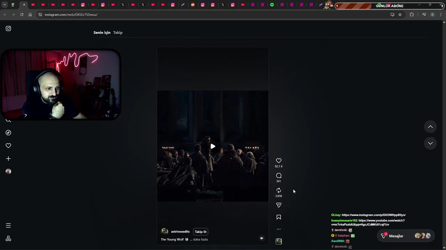The width and height of the screenshot is (446, 250).
Task: Click astrivoxedits avatar picture
Action: coord(164,232)
